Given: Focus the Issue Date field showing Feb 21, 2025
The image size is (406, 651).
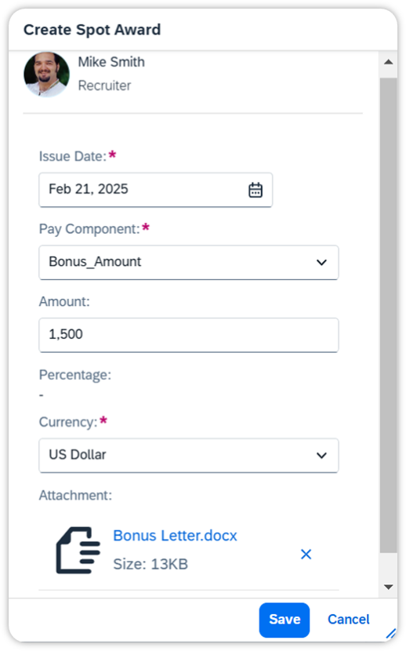Looking at the screenshot, I should click(x=155, y=190).
